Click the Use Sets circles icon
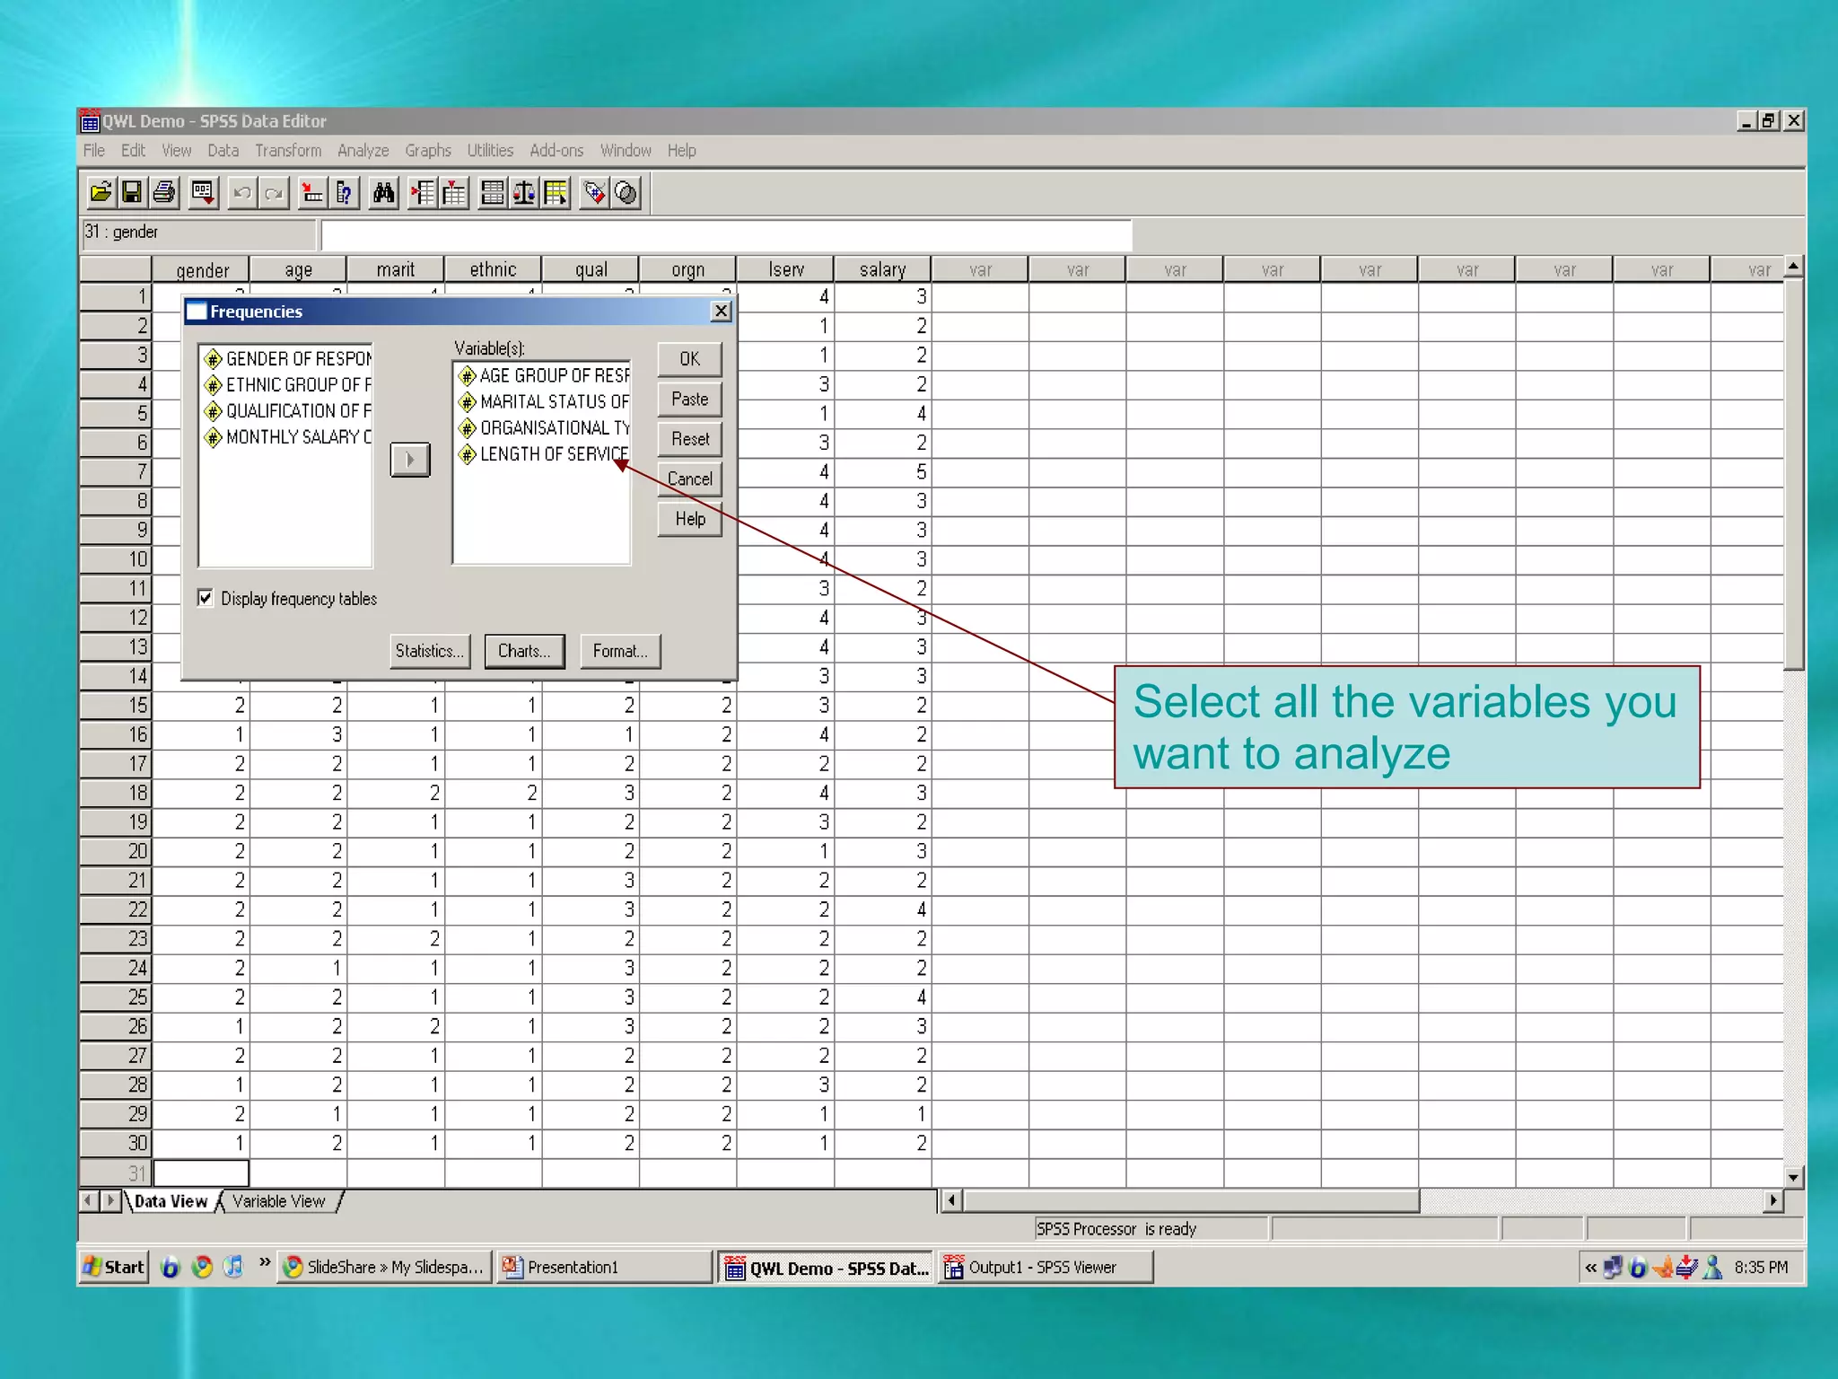This screenshot has width=1838, height=1379. [626, 192]
